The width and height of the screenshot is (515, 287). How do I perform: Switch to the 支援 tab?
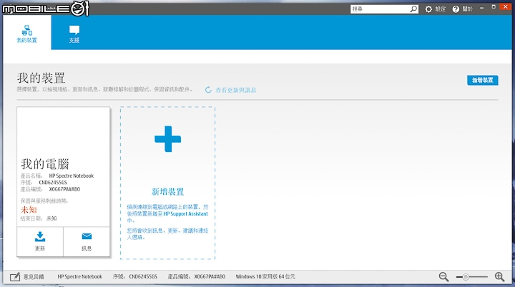(74, 34)
